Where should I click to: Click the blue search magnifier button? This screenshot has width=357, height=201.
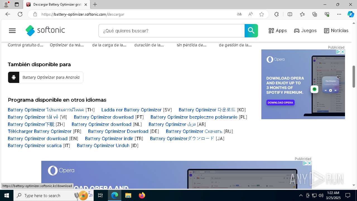pos(251,31)
